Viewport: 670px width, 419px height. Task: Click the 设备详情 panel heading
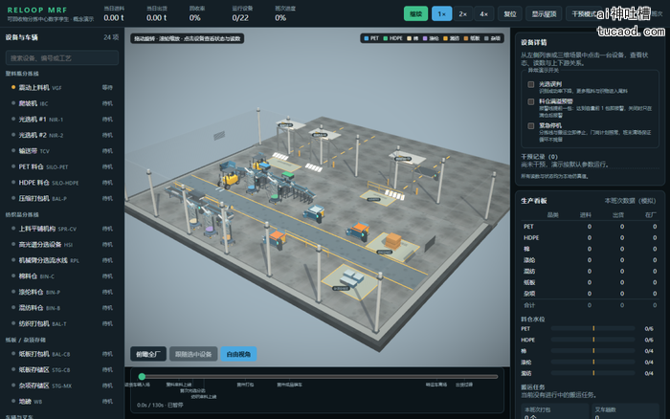[534, 42]
